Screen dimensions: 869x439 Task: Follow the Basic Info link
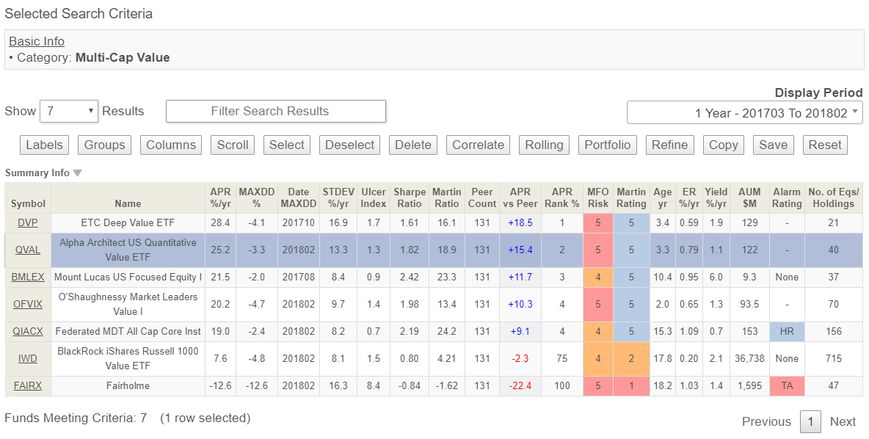[37, 42]
